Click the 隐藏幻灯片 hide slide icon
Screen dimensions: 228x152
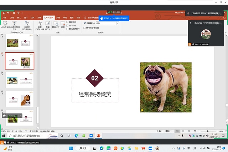(47, 24)
